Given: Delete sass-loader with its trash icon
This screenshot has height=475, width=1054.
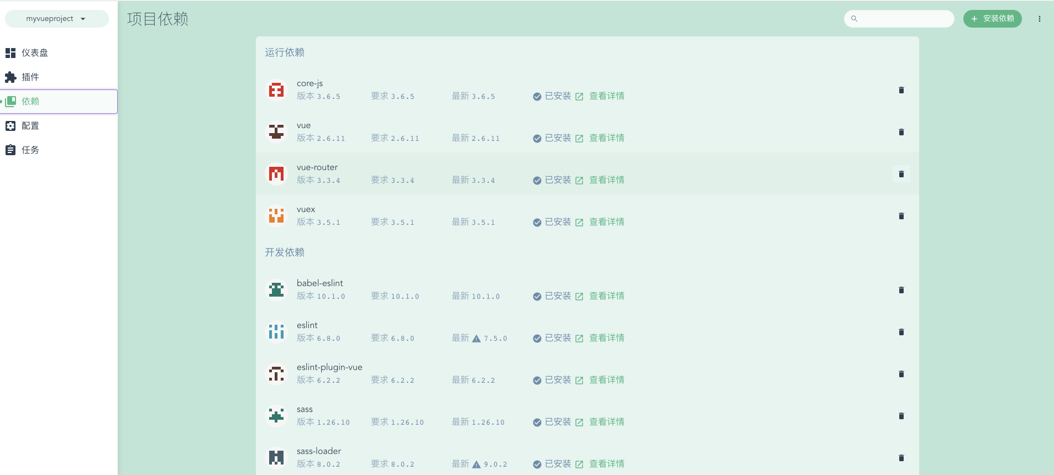Looking at the screenshot, I should click(901, 458).
